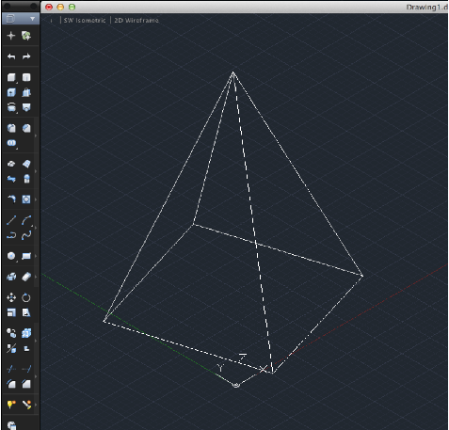Click the cross-shaped star icon atop the palette
Screen dimensions: 449x430
coord(11,36)
